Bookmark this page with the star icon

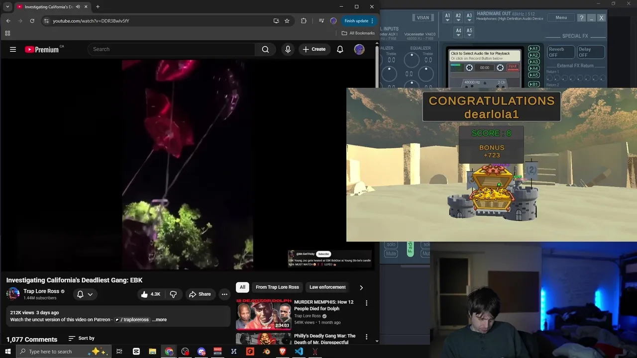[287, 21]
